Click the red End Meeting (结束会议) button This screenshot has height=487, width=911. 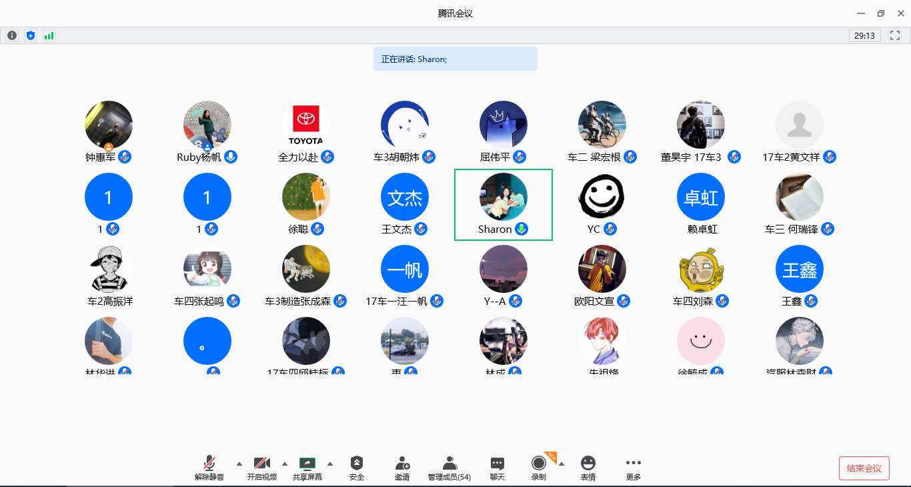click(864, 468)
